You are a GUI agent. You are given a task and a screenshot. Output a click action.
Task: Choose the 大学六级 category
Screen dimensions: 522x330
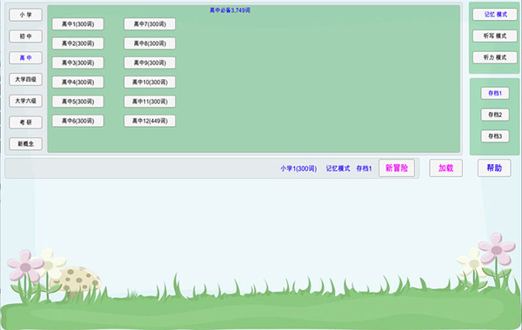click(x=25, y=101)
